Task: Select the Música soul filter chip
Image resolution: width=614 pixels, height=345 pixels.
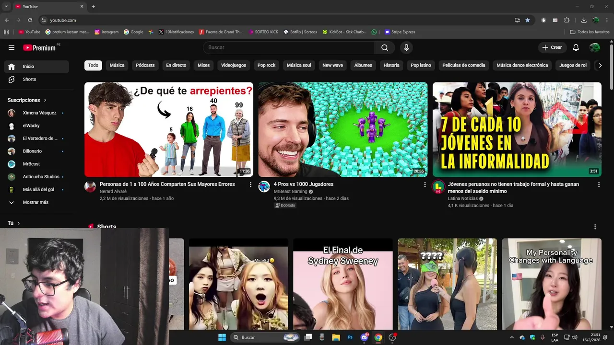Action: 299,65
